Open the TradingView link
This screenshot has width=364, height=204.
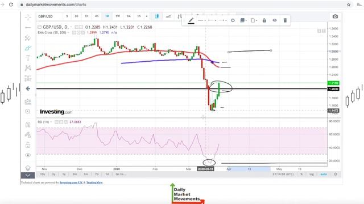point(94,182)
